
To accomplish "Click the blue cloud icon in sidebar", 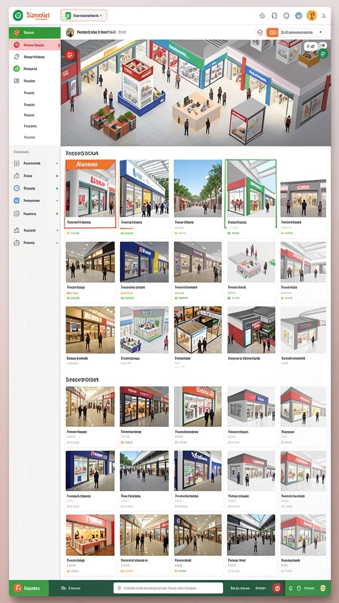I will (16, 188).
